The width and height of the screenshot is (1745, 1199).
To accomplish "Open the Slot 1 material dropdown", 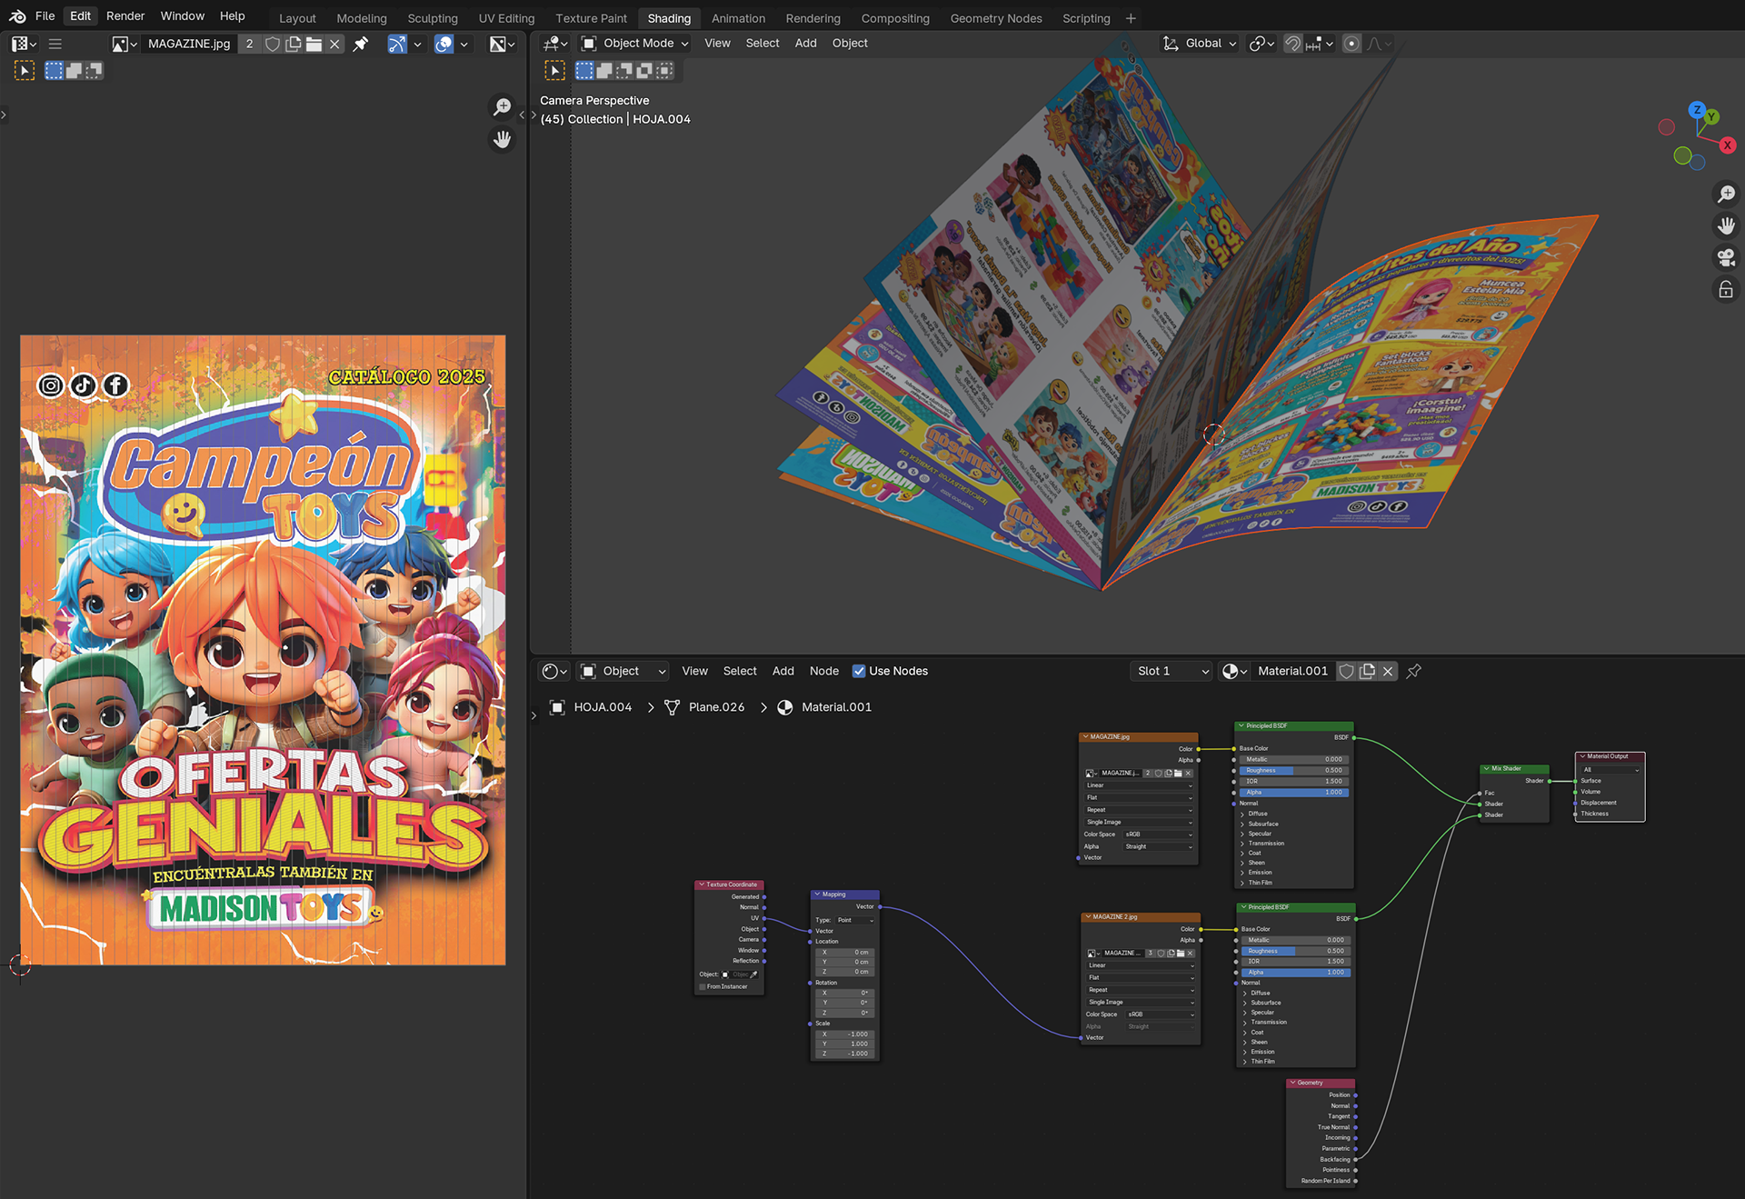I will (x=1172, y=671).
